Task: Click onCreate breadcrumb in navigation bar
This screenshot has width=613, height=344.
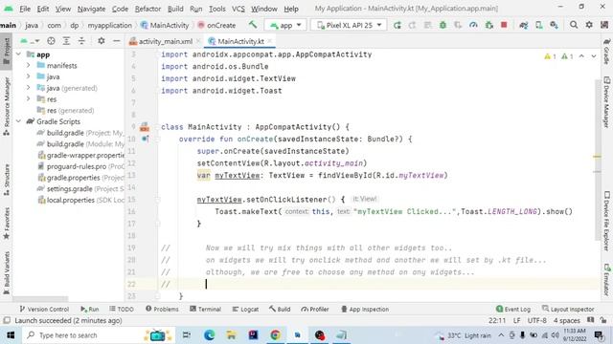Action: tap(216, 25)
